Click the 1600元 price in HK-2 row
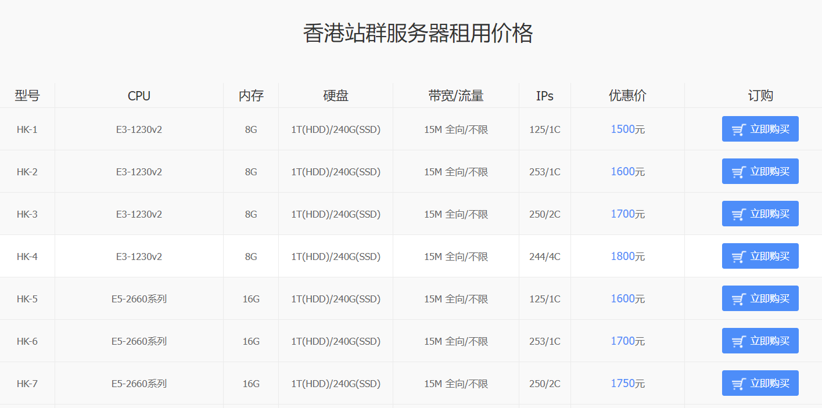Screen dimensions: 822x408 pos(627,171)
